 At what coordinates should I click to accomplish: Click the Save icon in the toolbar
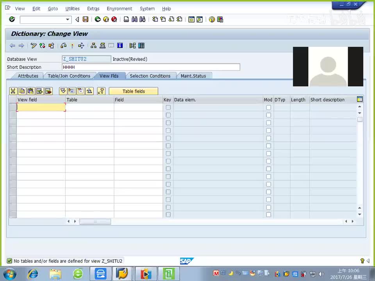(85, 19)
